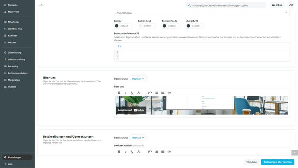Viewport: 298px width, 168px height.
Task: Insert bullet list in Über uns editor
Action: 163,93
